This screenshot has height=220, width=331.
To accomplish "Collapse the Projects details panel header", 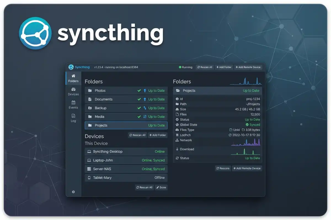I will (x=218, y=90).
